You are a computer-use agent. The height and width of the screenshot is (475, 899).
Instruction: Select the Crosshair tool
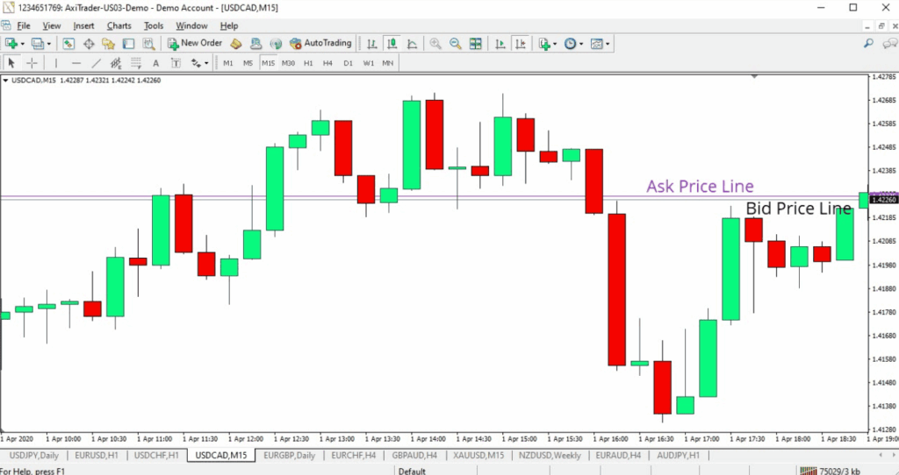[32, 63]
